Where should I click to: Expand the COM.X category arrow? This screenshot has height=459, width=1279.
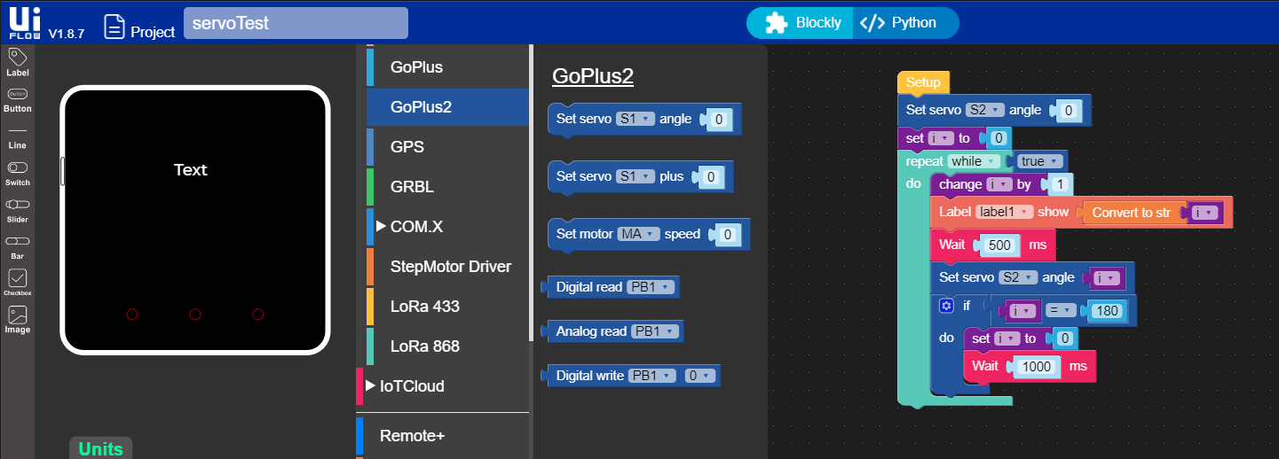click(x=382, y=226)
